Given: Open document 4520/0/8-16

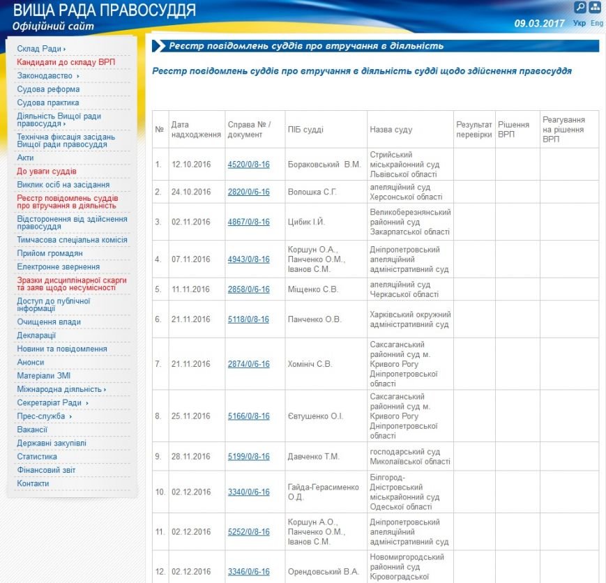Looking at the screenshot, I should (248, 165).
